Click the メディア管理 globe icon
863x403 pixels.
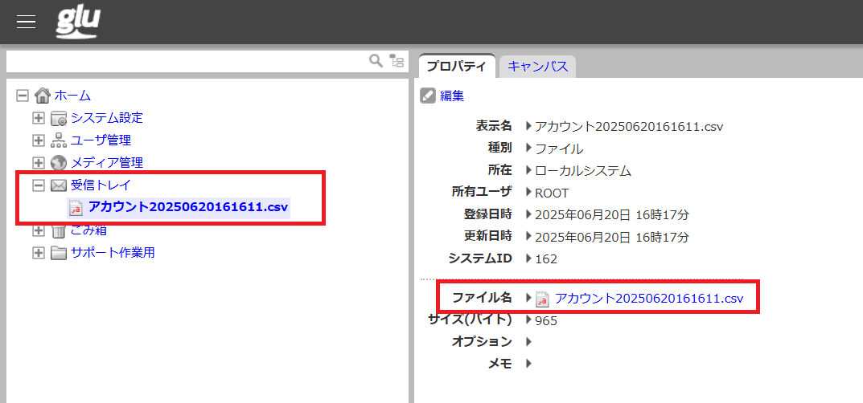tap(59, 163)
